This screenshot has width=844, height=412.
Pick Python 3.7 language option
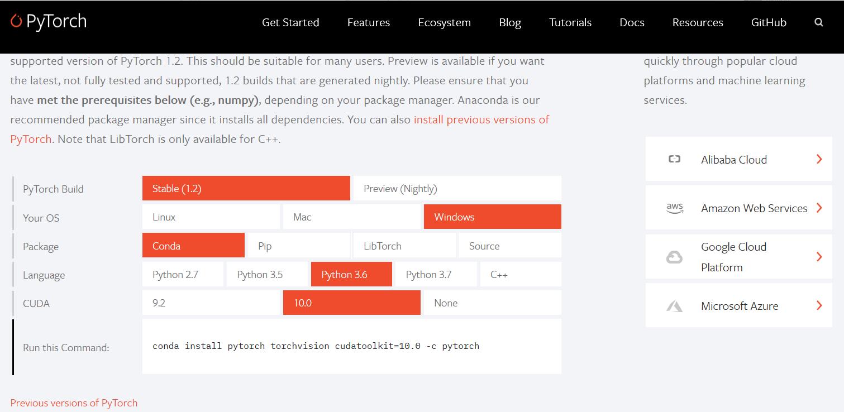436,275
